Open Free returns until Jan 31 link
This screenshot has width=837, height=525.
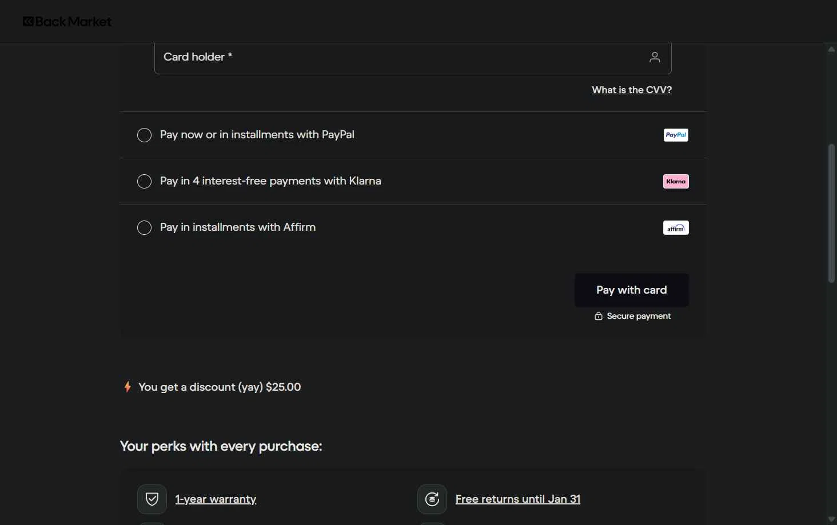point(518,499)
